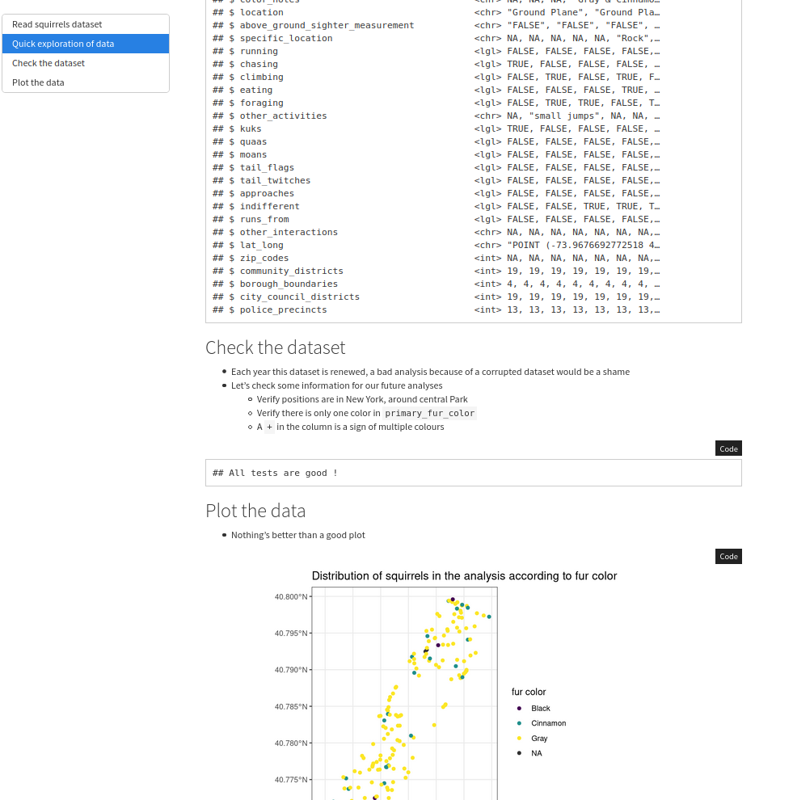Click the 40.775°N axis label
Screen dimensions: 793x800
[x=291, y=780]
